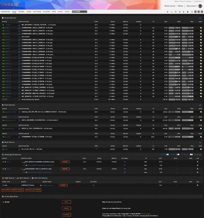Image resolution: width=204 pixels, height=218 pixels.
Task: Click Disk 10 disk identification icon
Action: [19, 55]
